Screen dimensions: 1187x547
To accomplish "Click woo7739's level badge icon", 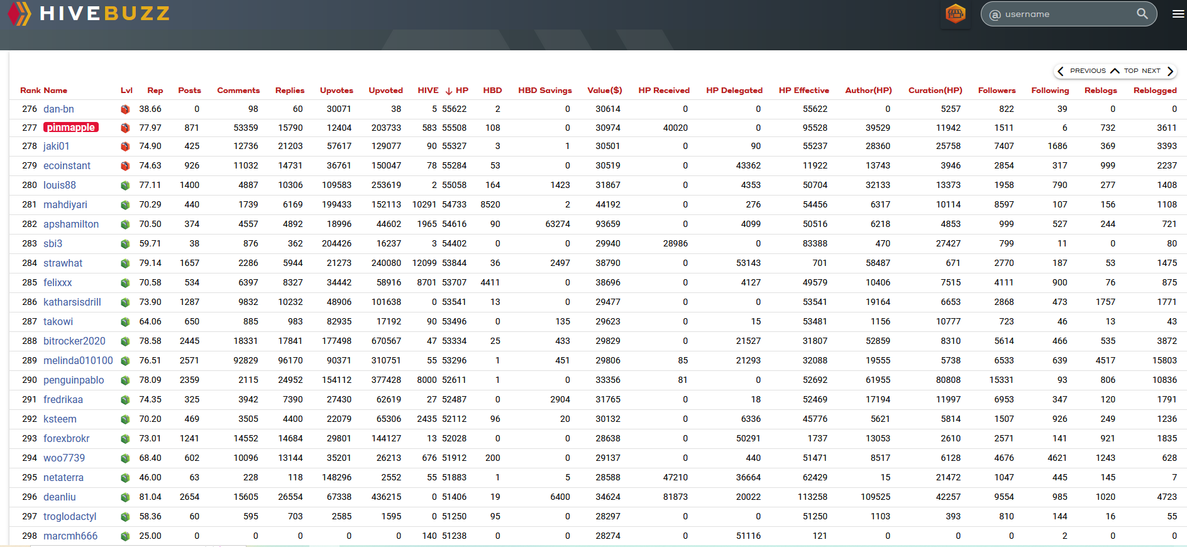I will coord(125,458).
